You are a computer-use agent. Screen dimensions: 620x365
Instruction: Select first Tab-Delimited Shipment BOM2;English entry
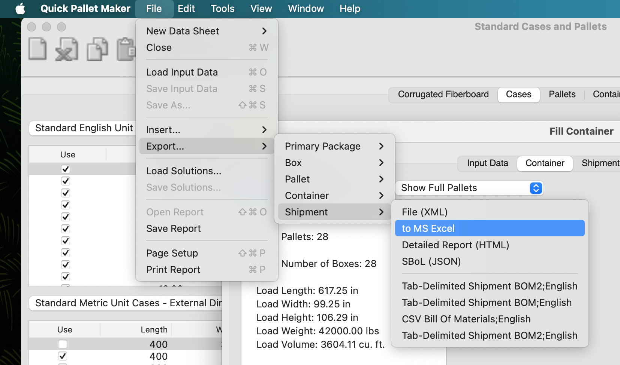click(490, 286)
